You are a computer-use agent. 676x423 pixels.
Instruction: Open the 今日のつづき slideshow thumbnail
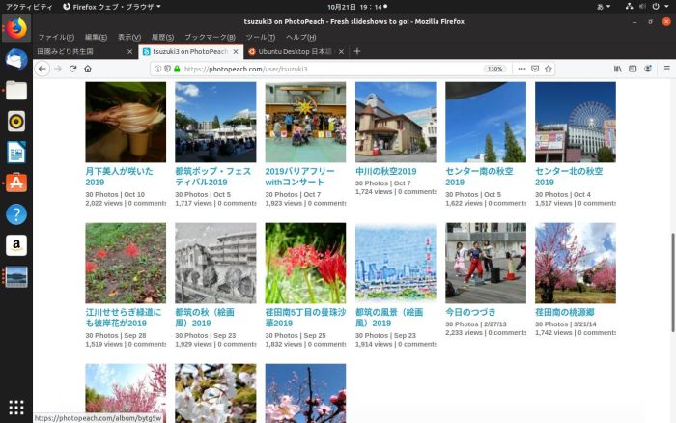[486, 263]
